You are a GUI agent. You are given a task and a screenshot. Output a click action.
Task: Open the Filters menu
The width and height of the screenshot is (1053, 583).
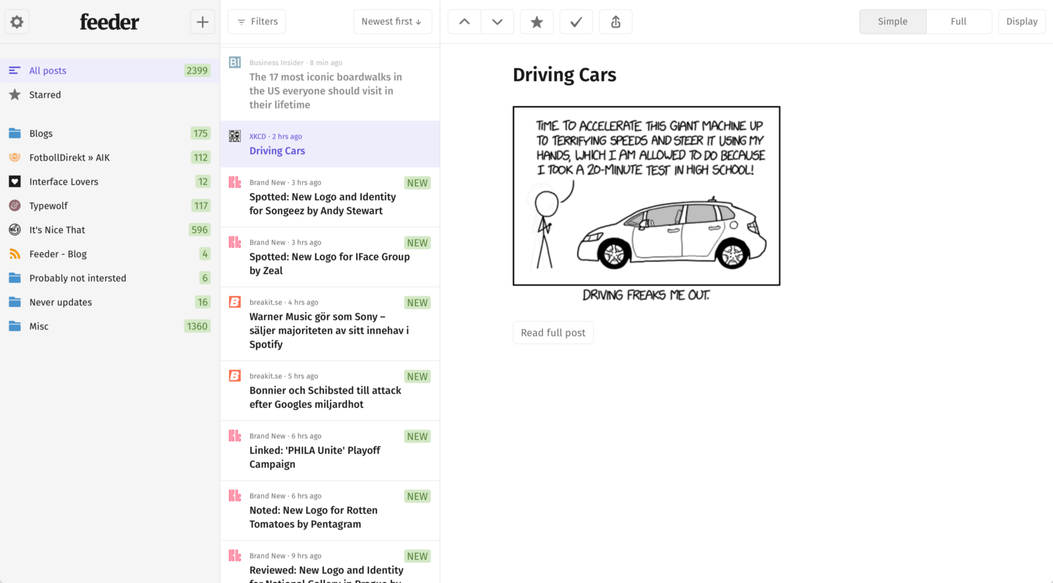point(257,22)
